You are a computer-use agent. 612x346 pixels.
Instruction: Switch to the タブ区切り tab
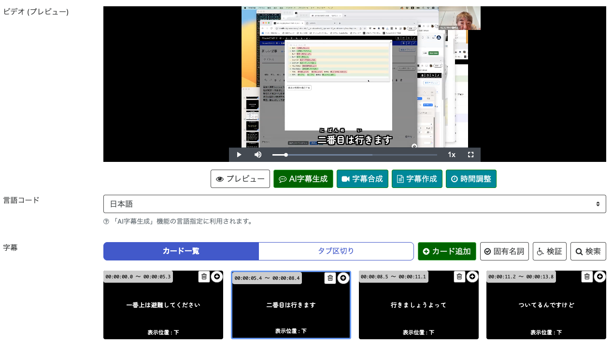coord(336,251)
